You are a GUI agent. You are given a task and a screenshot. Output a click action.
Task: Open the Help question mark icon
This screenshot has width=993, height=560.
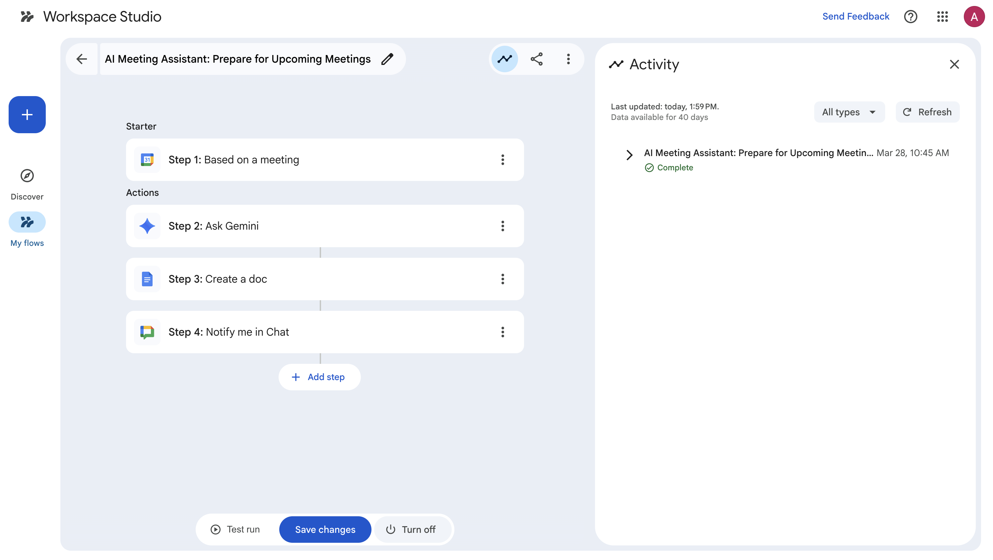(x=910, y=17)
